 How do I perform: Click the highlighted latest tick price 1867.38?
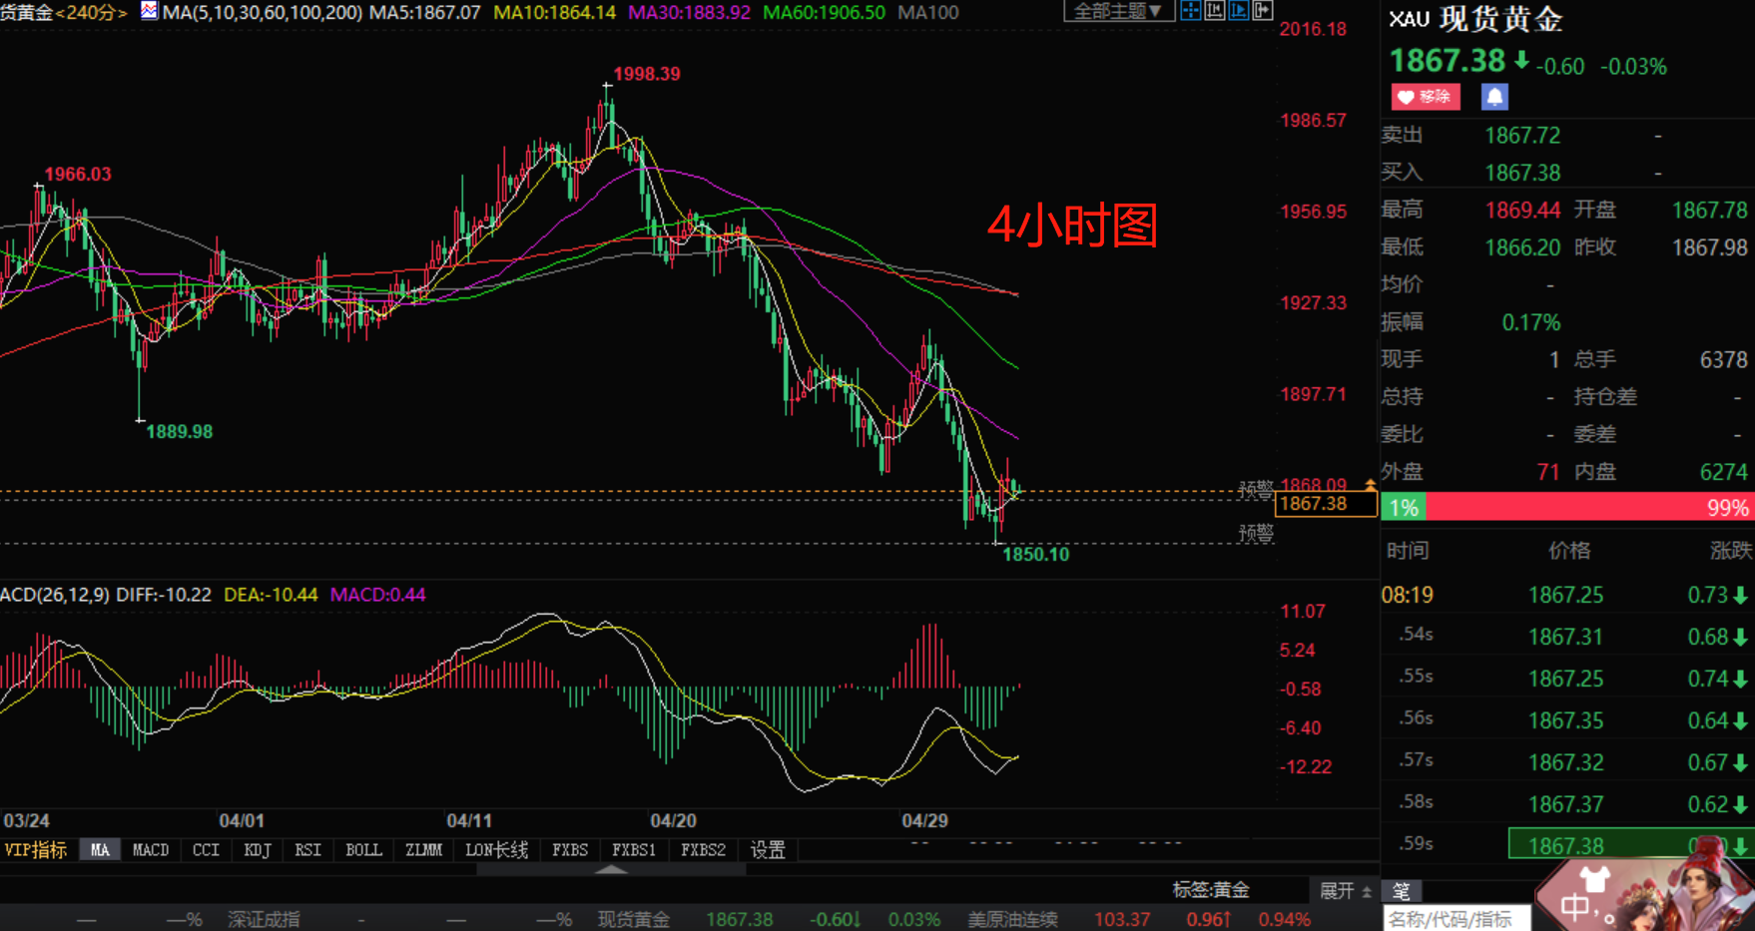click(x=1566, y=846)
